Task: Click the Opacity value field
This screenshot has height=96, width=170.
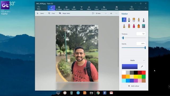Action: (141, 43)
